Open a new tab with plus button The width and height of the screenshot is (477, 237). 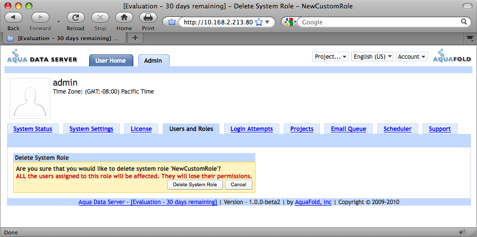coord(135,38)
